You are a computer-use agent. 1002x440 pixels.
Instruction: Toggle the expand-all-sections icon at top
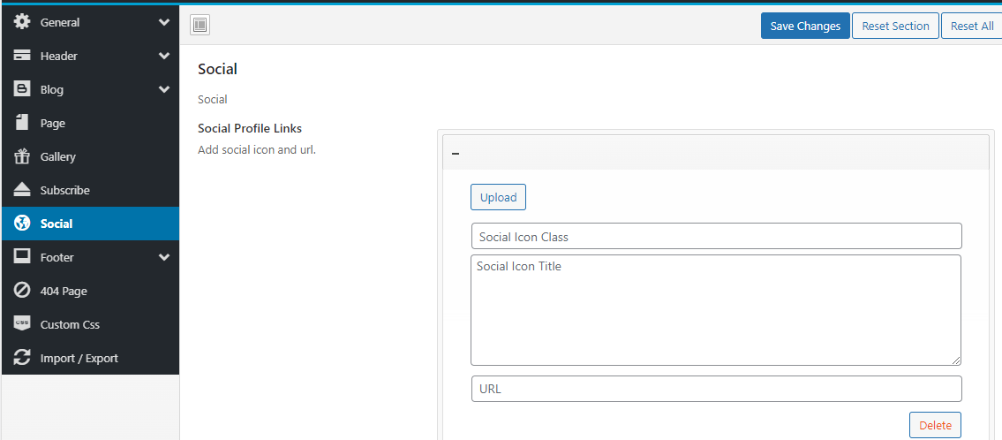(200, 26)
